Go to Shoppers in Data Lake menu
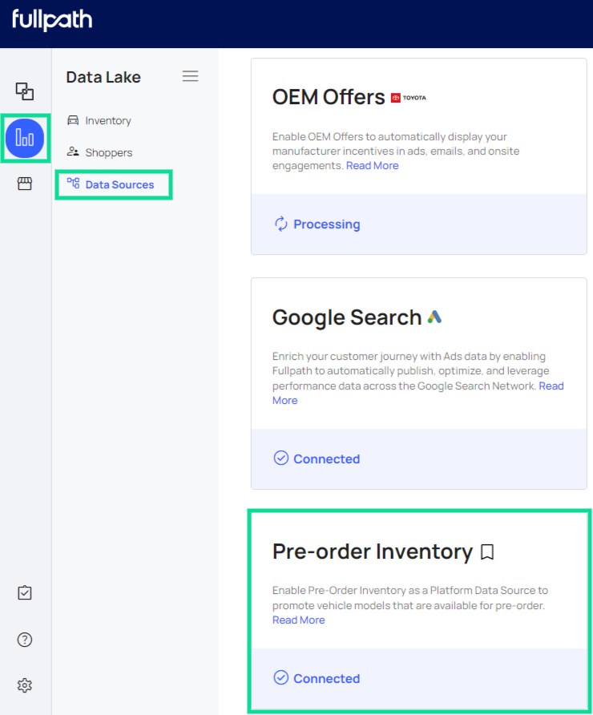 pyautogui.click(x=108, y=152)
